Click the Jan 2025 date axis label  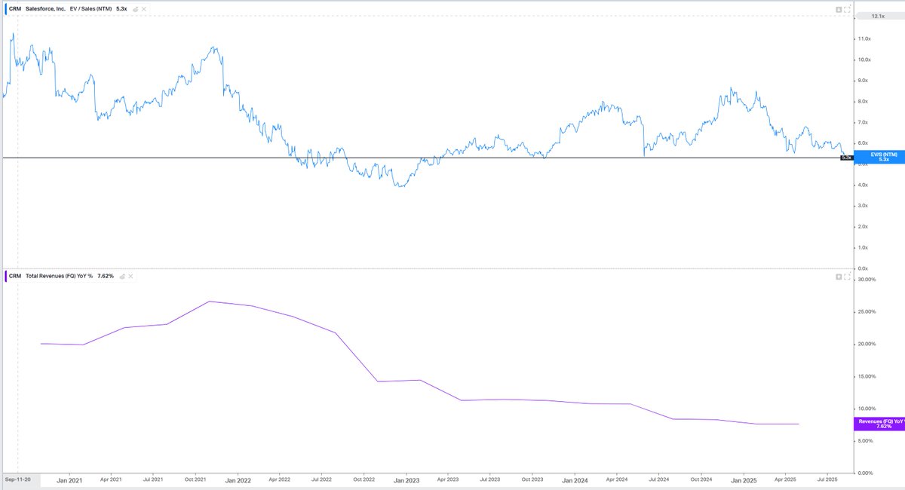tap(744, 479)
